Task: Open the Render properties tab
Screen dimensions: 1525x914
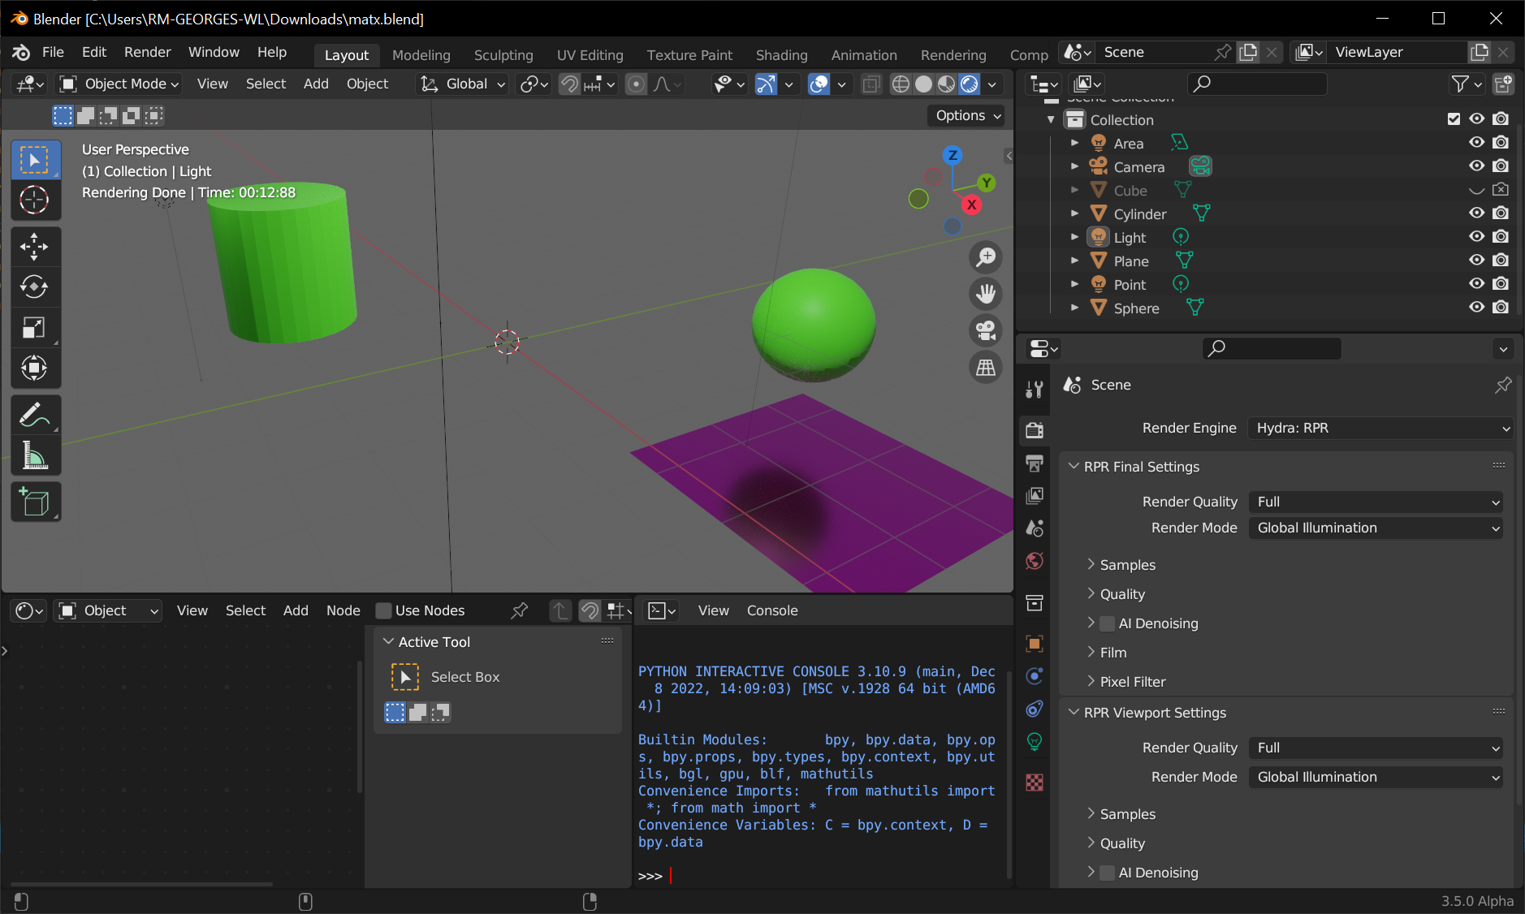Action: (1035, 430)
